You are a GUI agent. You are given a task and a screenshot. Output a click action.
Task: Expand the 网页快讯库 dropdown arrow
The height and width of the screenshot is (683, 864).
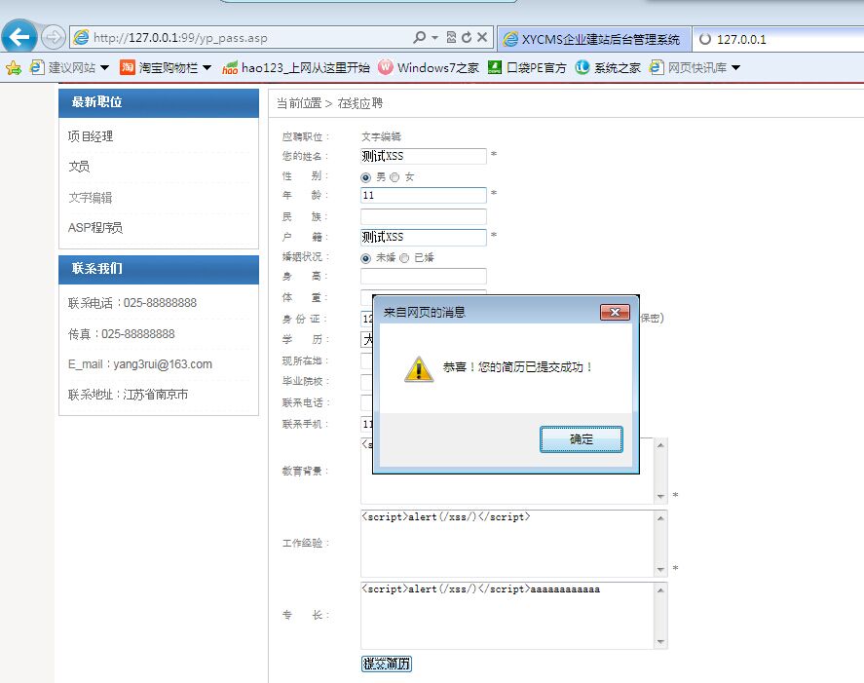click(x=735, y=68)
